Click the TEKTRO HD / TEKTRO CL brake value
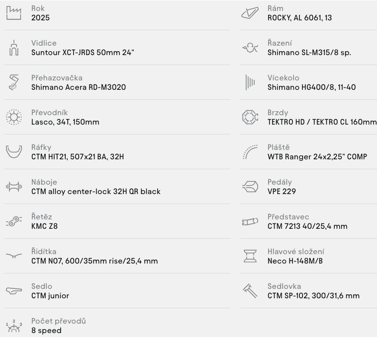Image resolution: width=377 pixels, height=337 pixels. 322,122
